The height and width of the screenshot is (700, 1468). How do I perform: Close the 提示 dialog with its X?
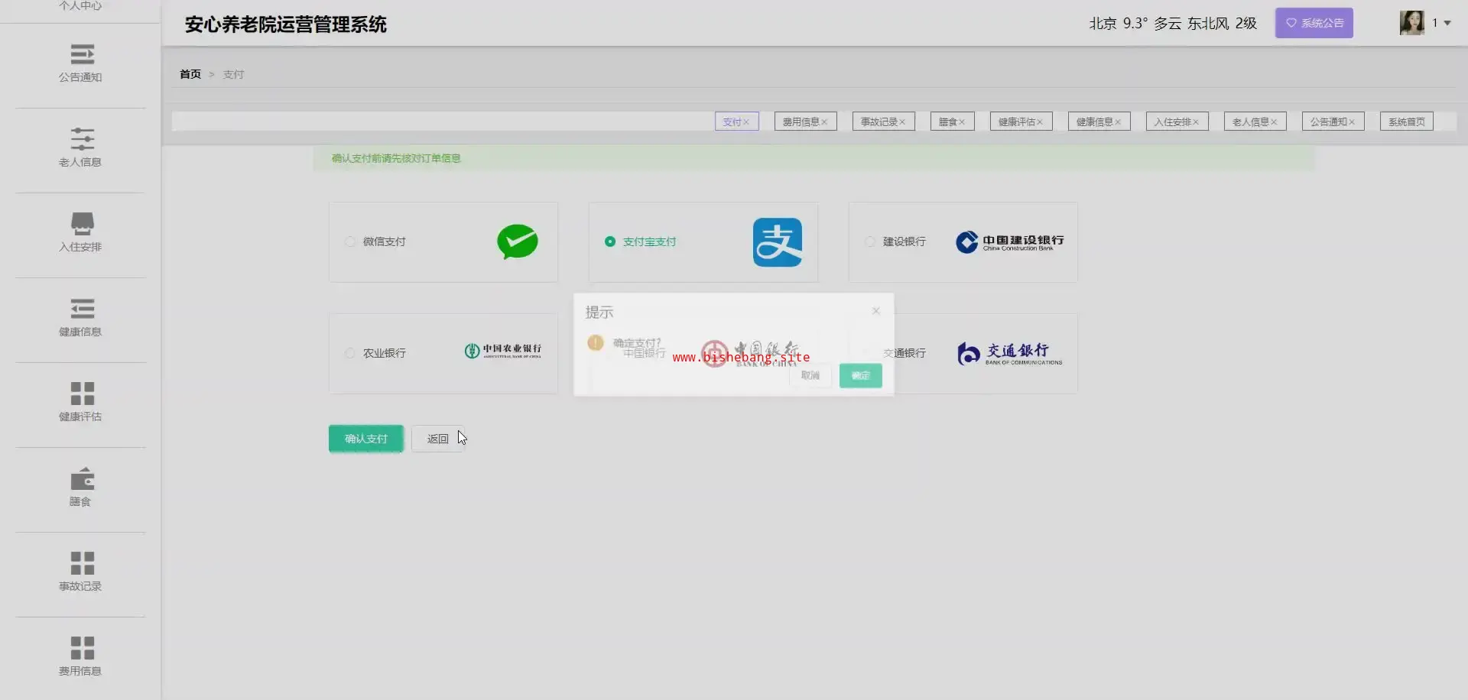point(876,311)
